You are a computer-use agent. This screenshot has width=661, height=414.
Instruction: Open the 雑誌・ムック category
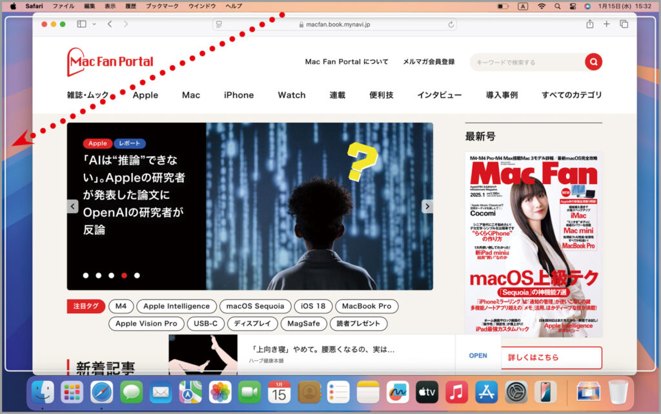click(88, 95)
